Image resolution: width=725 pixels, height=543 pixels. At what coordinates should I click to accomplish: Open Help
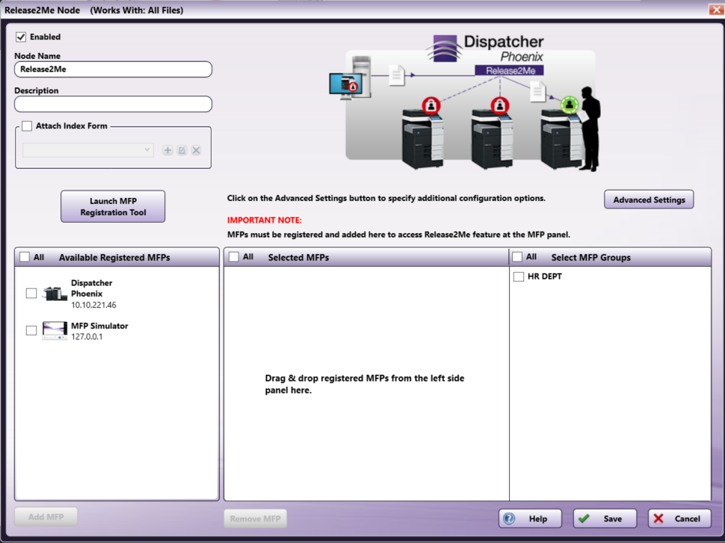530,518
